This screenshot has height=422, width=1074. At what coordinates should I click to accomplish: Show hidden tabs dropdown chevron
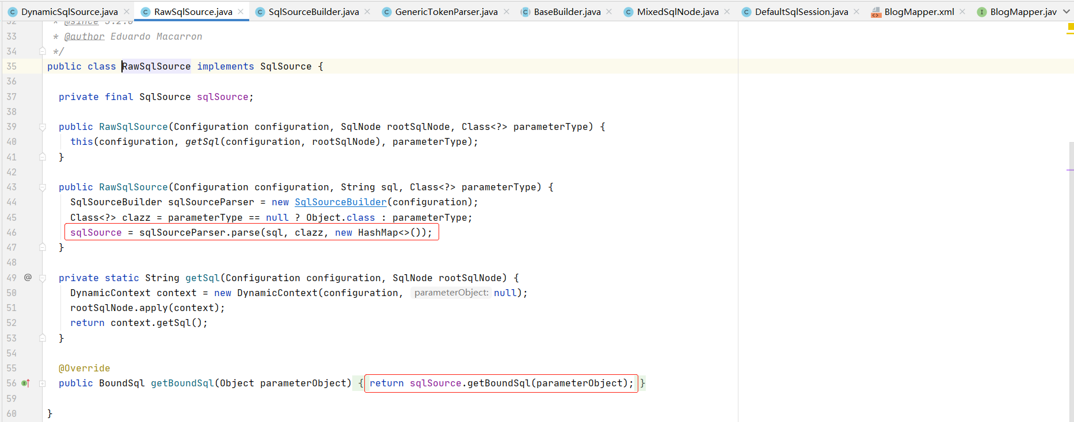pos(1067,11)
